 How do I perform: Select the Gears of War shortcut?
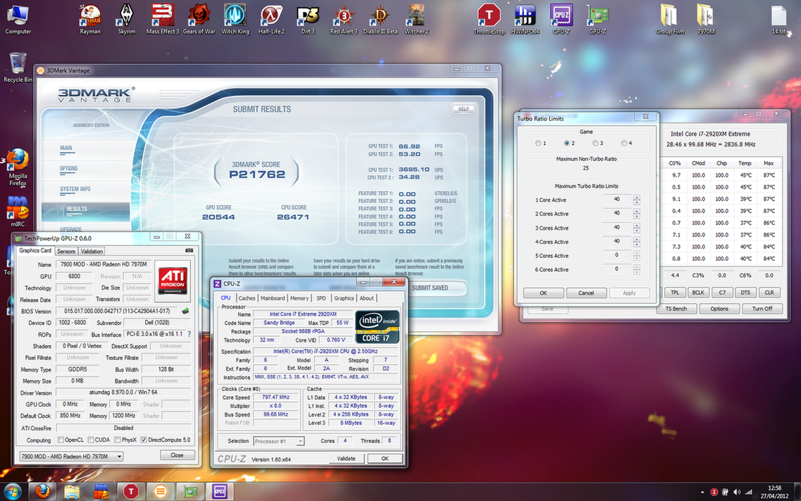[x=199, y=19]
